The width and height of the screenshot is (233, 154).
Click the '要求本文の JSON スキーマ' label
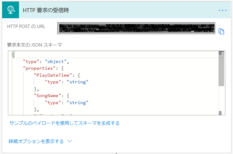(35, 45)
